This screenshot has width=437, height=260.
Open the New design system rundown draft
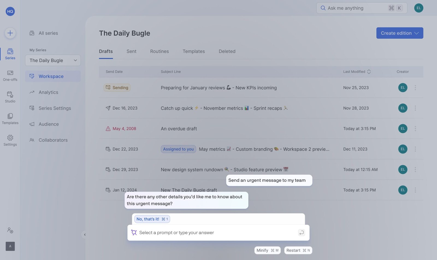pos(224,170)
